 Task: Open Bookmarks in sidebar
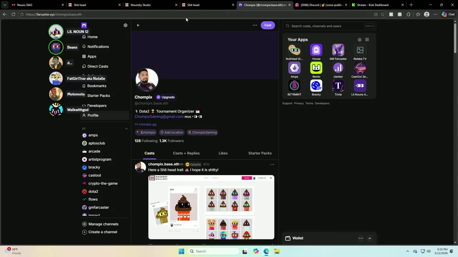(97, 86)
